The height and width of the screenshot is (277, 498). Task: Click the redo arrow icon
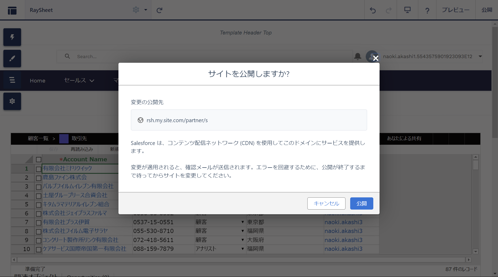point(389,10)
